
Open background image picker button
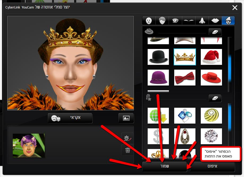click(126, 118)
